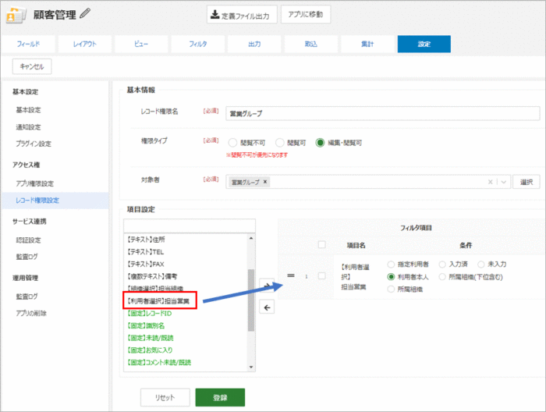The image size is (546, 412).
Task: Select the 未入力 radio button
Action: 481,265
